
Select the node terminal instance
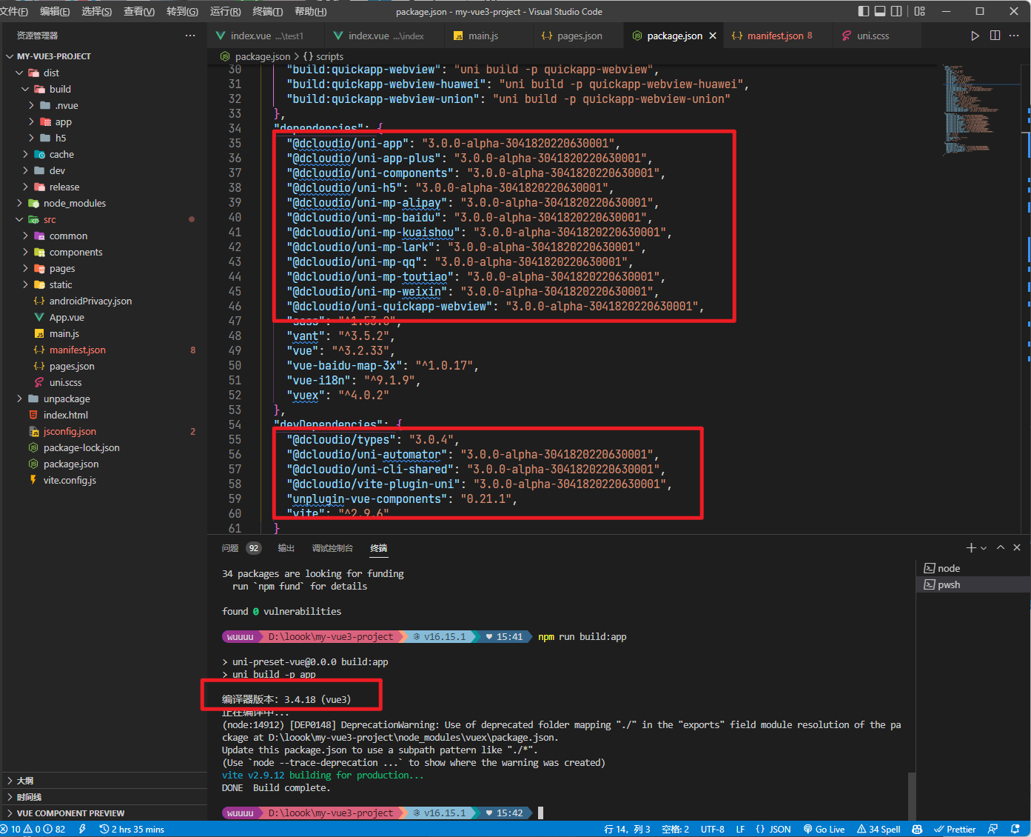tap(973, 568)
